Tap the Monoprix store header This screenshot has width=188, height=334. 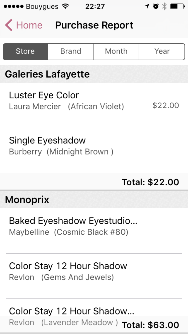click(x=27, y=200)
